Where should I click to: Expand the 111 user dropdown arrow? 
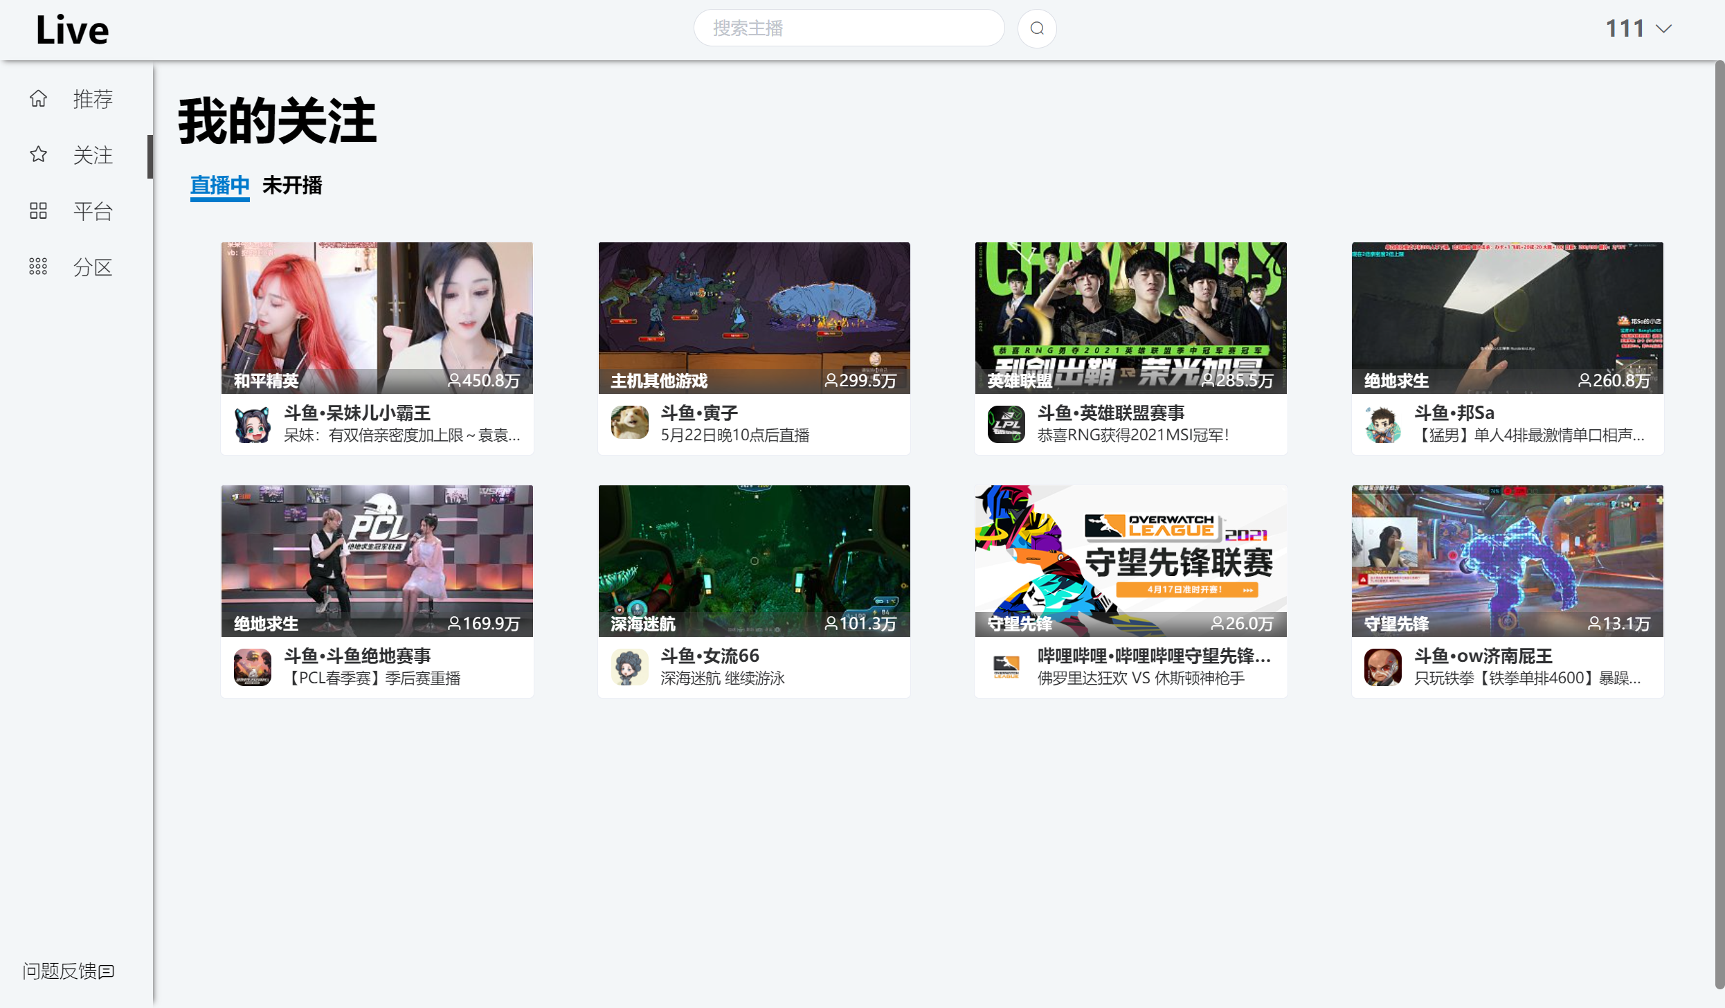(x=1663, y=29)
